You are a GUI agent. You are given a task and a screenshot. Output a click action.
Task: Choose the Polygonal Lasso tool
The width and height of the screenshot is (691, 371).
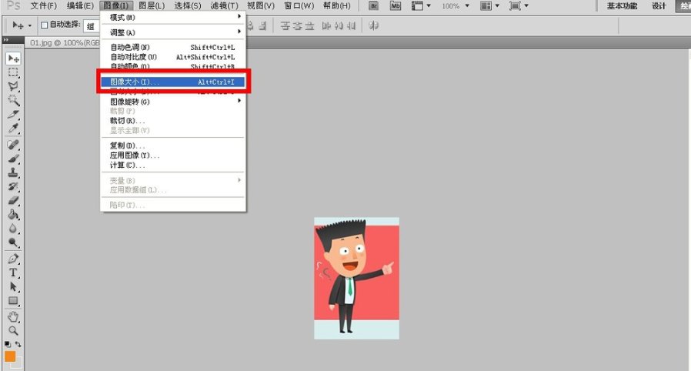click(x=13, y=86)
